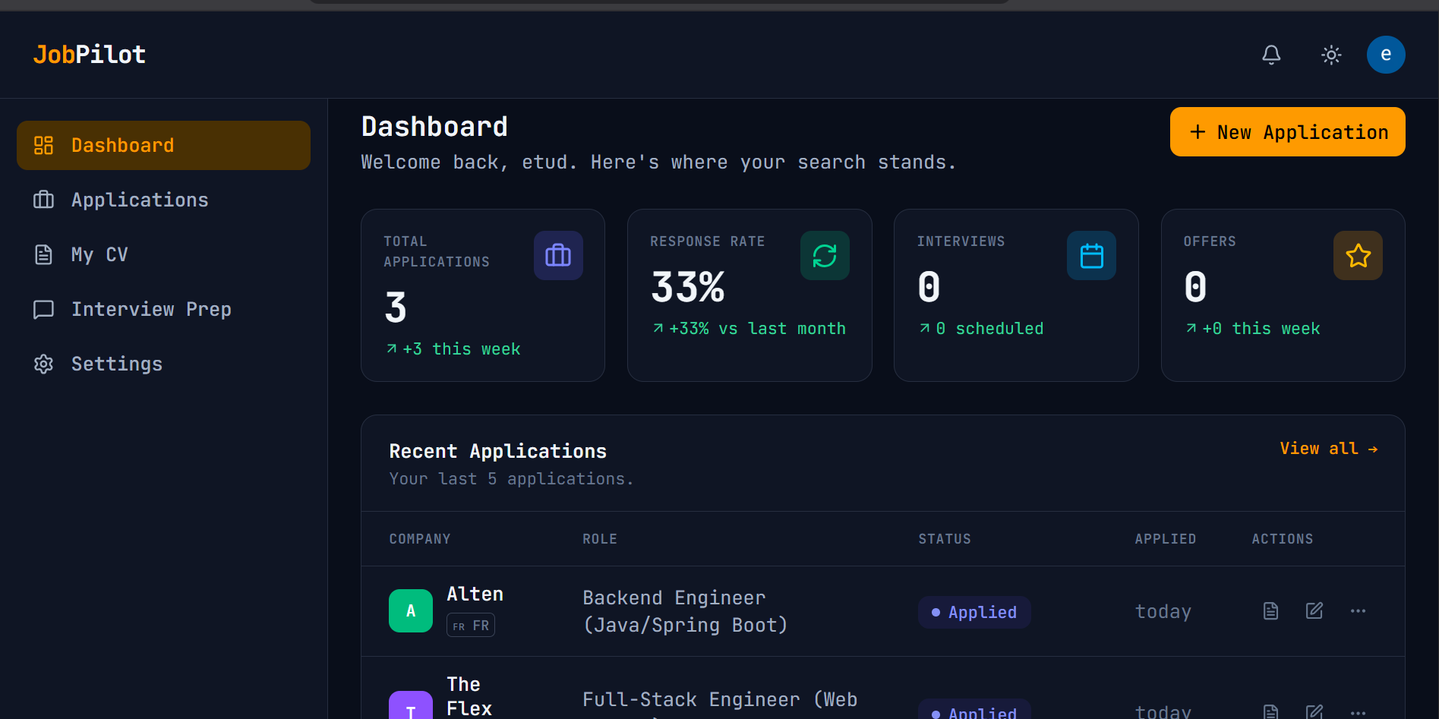Click the Applied status badge for Alten
The height and width of the screenshot is (719, 1439).
coord(974,612)
